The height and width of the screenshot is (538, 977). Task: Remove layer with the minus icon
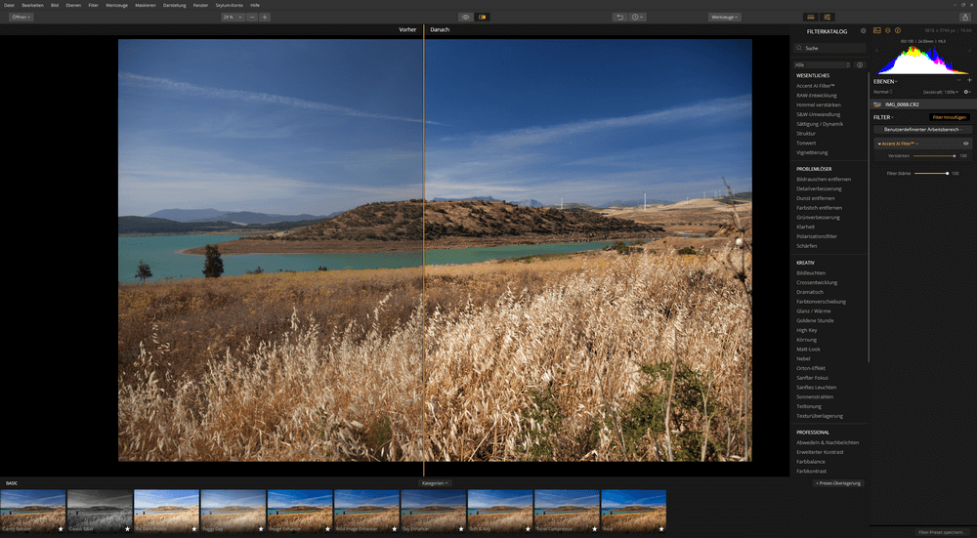pos(959,80)
